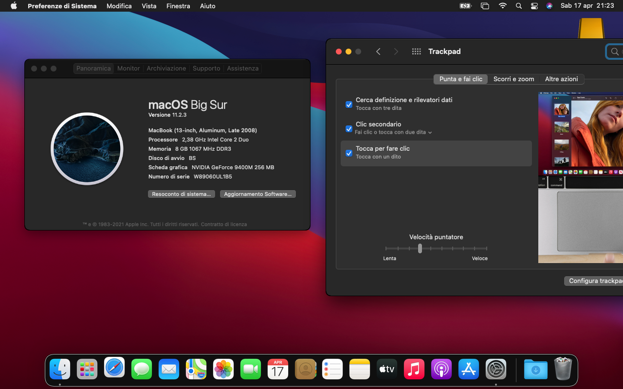
Task: Select the Monitor tab in About This Mac
Action: click(x=128, y=68)
